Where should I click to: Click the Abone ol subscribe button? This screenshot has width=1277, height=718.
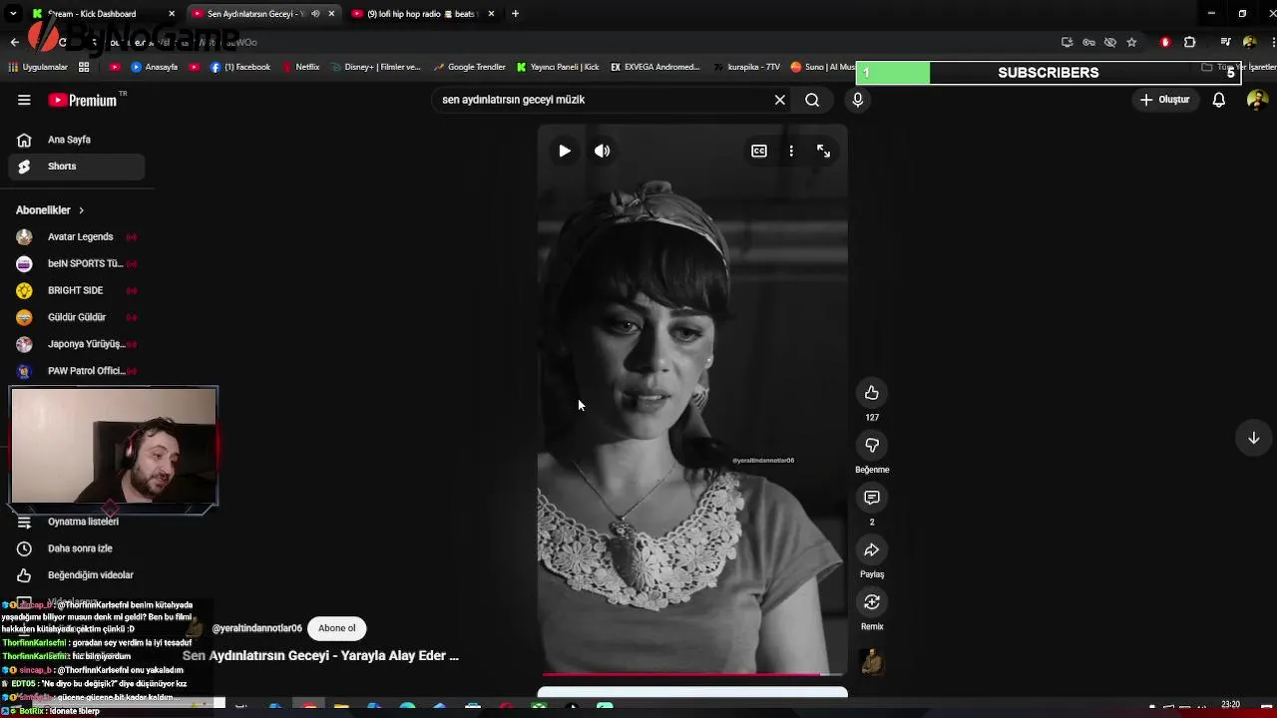[x=337, y=628]
